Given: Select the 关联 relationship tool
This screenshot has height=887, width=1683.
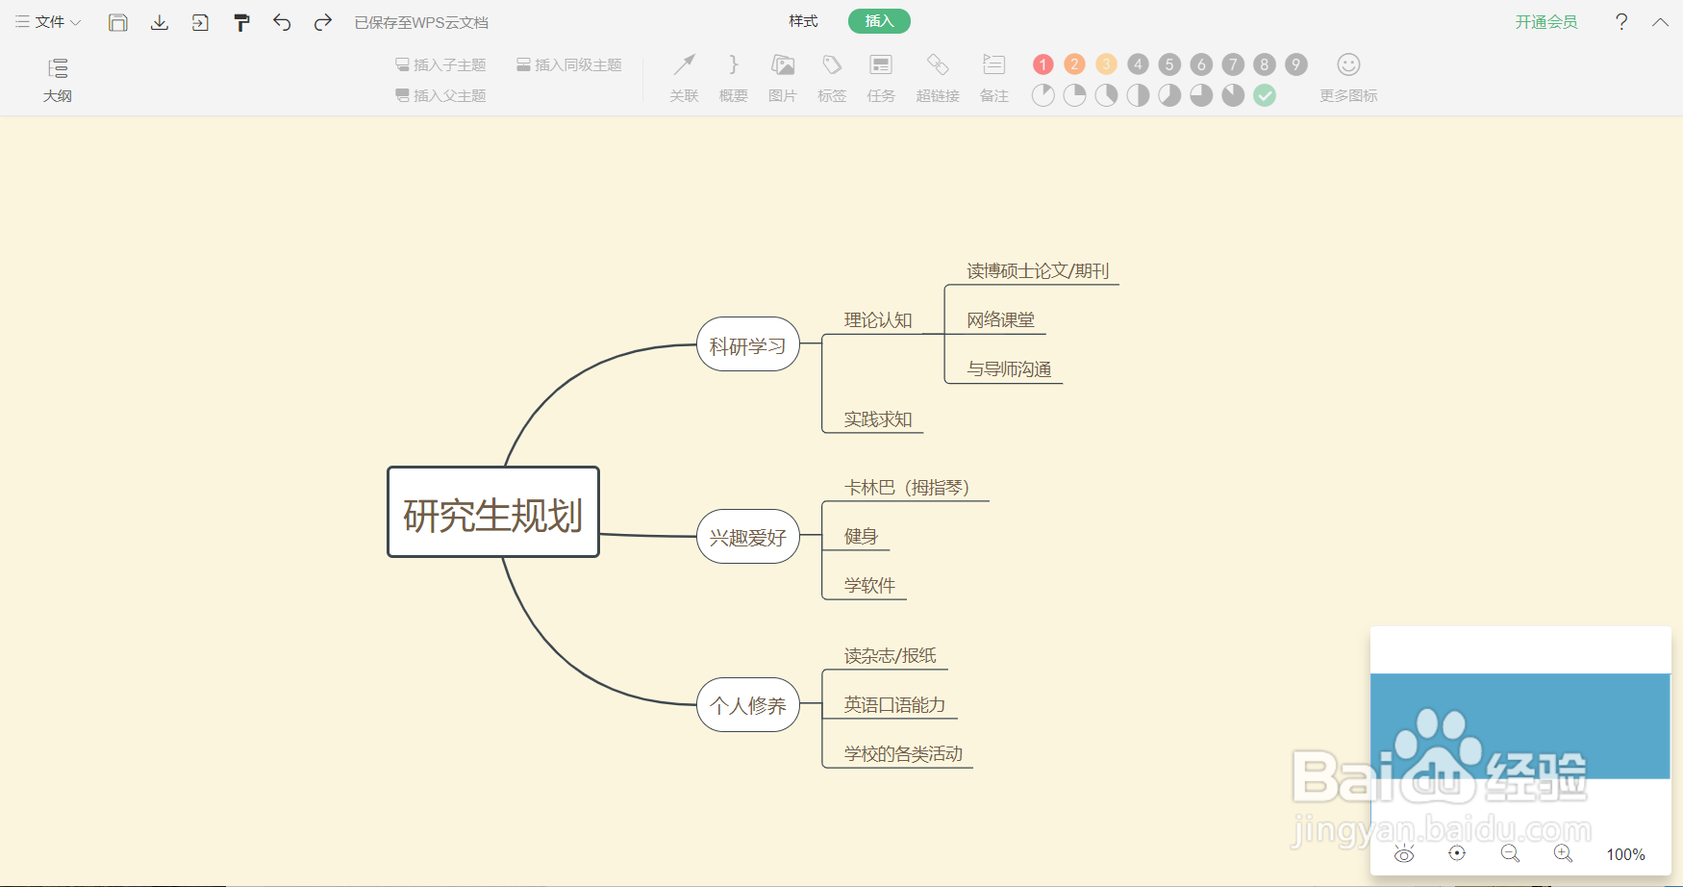Looking at the screenshot, I should 684,79.
